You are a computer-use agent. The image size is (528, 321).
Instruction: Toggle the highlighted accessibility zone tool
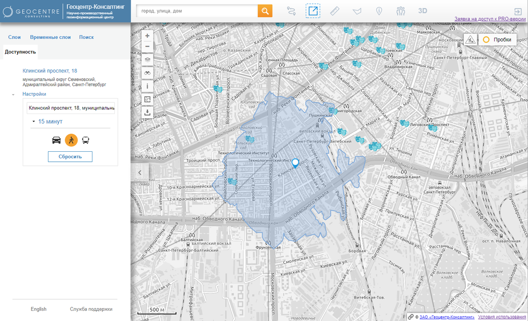click(x=313, y=11)
